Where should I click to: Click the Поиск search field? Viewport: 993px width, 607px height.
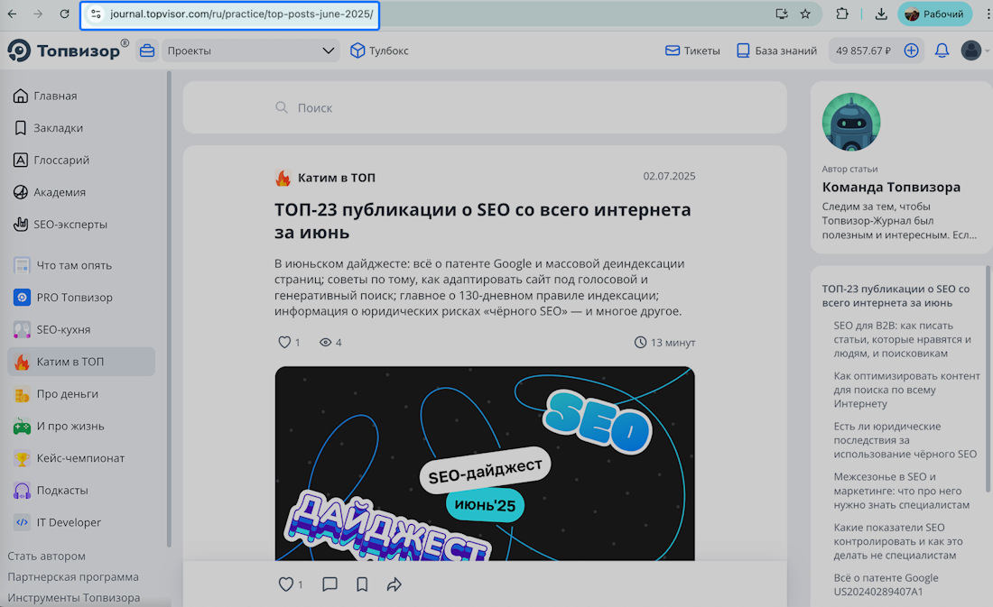click(x=485, y=108)
